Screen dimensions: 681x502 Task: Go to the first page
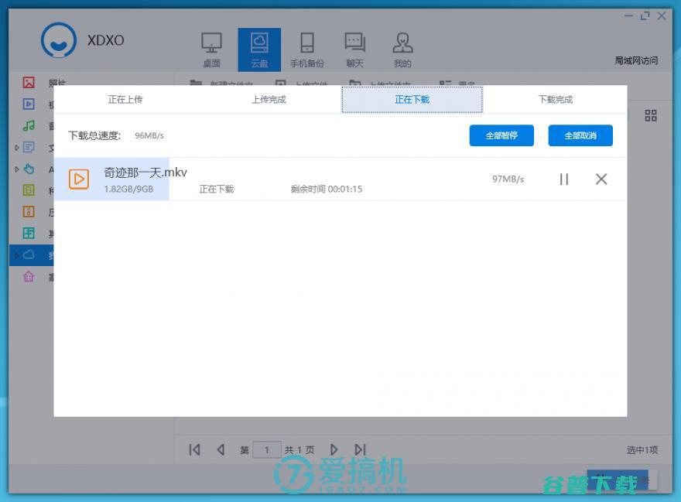[194, 449]
